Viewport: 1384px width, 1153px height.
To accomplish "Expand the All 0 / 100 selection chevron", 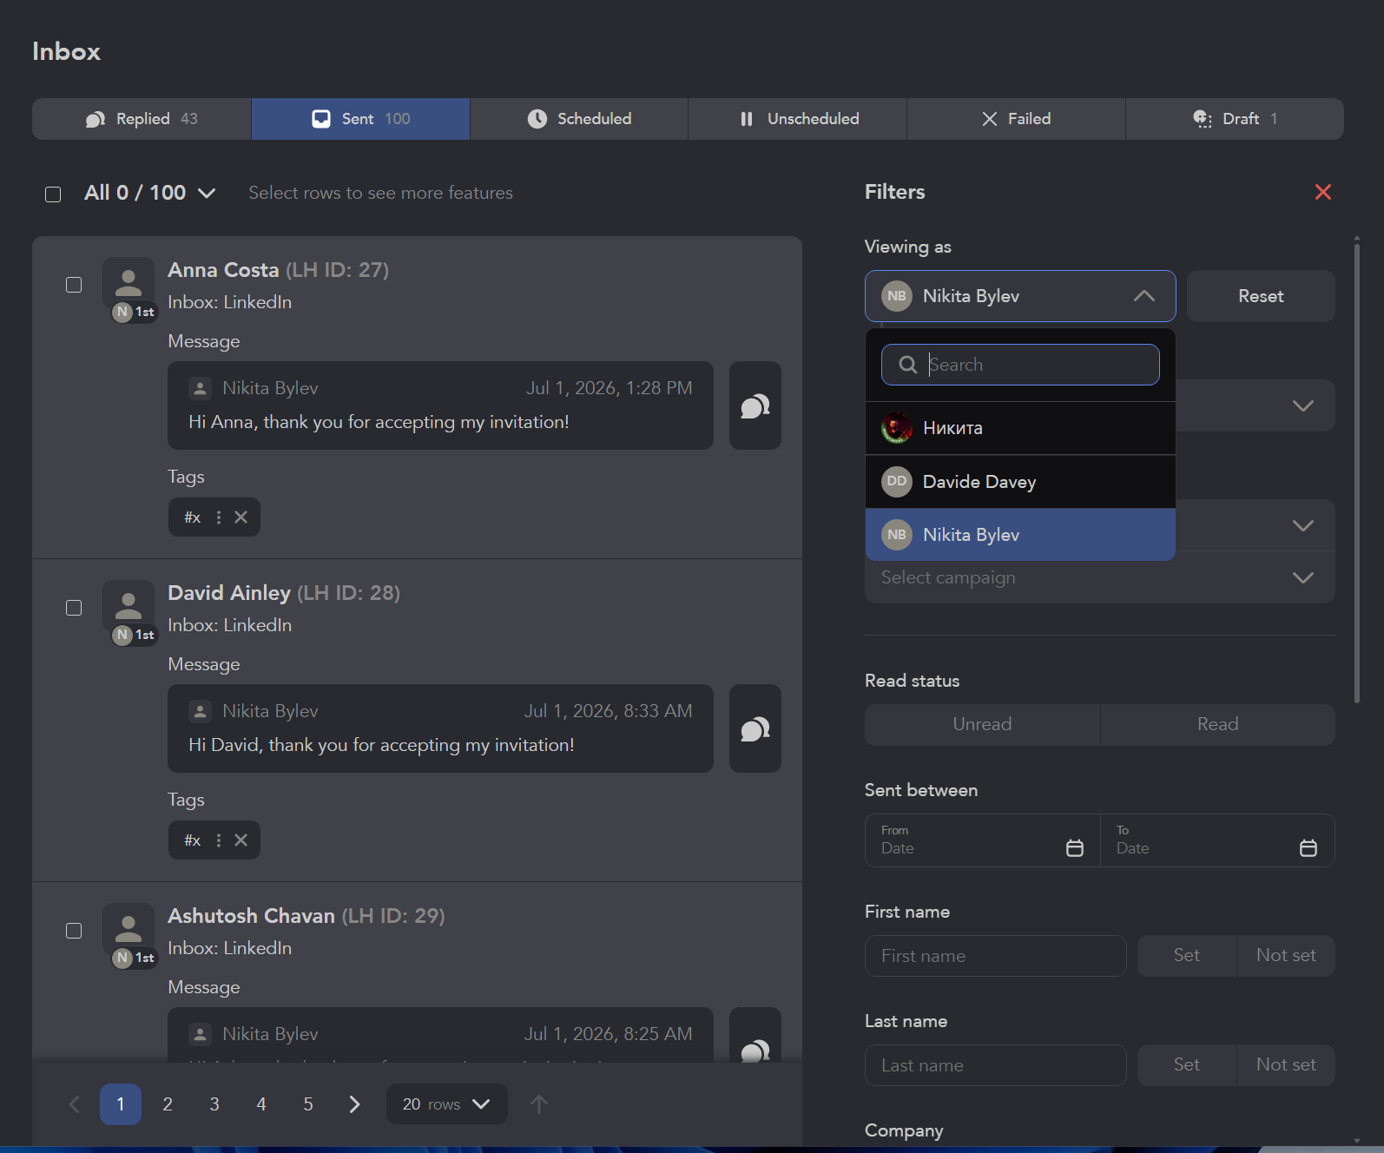I will pyautogui.click(x=207, y=193).
